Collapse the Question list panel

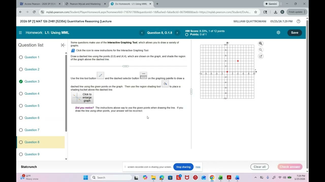63,45
